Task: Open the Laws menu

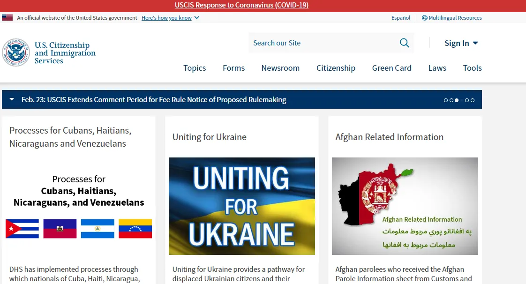Action: pos(437,68)
